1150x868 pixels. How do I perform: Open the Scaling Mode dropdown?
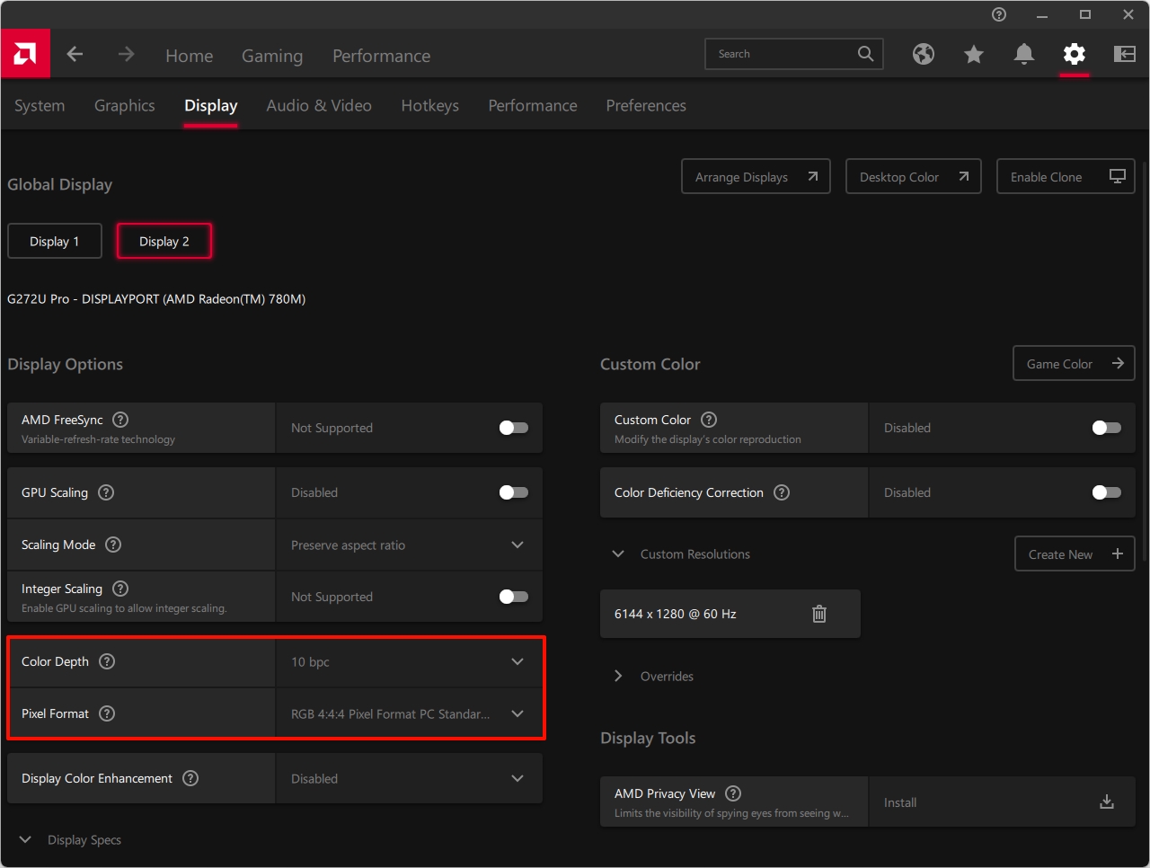point(517,545)
